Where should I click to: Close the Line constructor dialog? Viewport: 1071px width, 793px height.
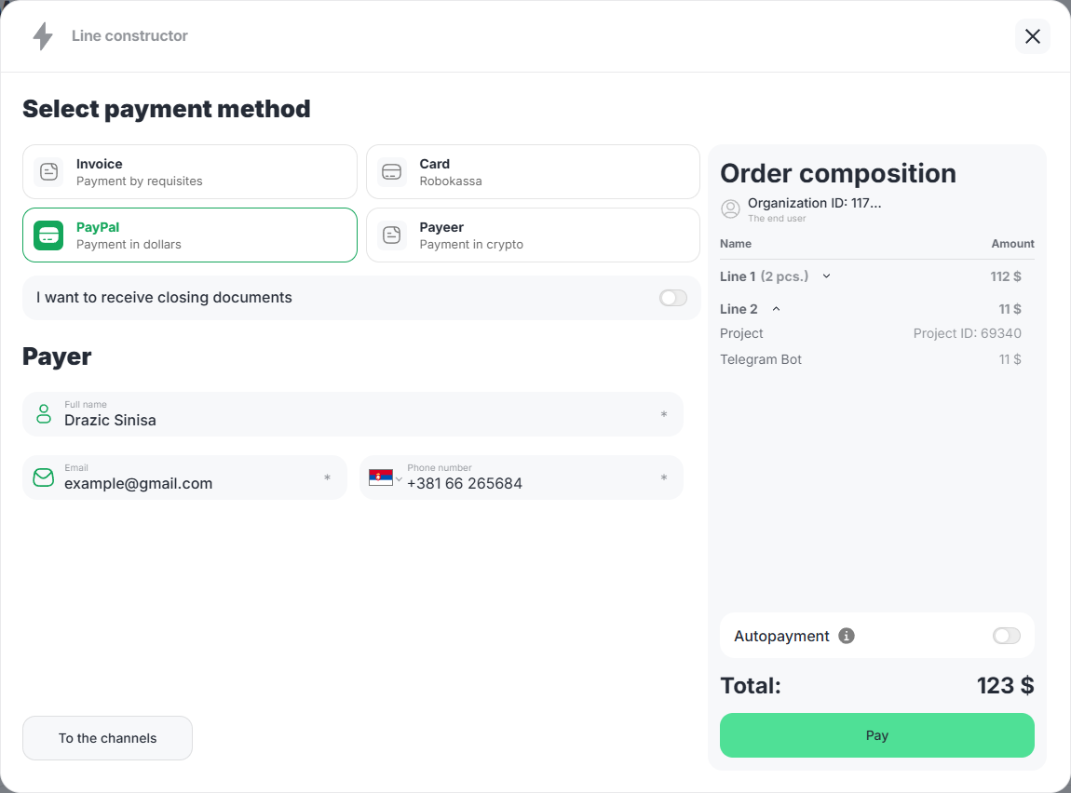click(1032, 36)
